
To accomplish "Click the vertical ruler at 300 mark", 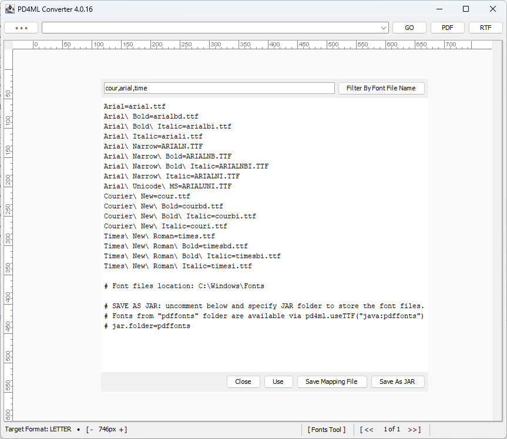I will [8, 239].
